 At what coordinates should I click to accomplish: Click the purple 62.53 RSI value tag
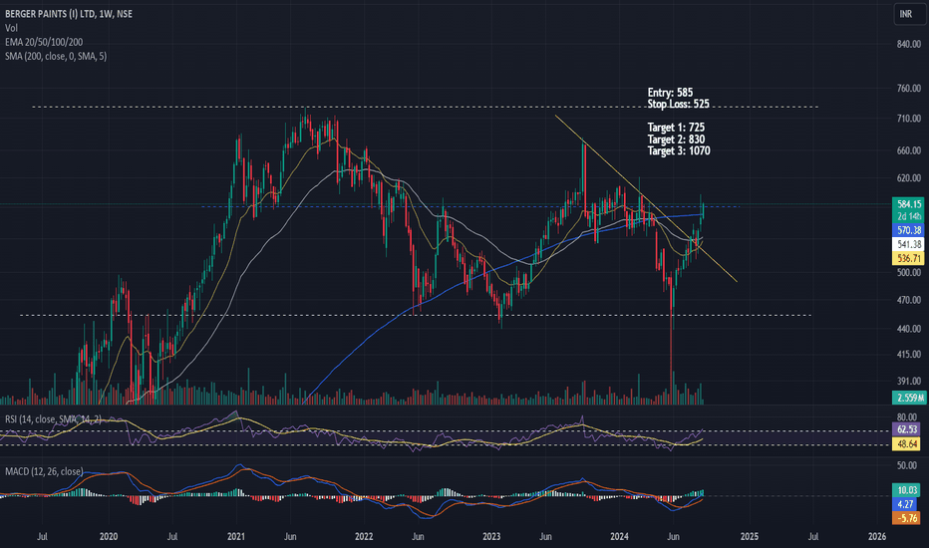[x=906, y=429]
